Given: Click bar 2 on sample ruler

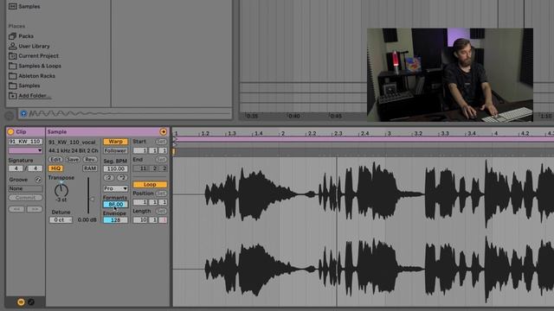Looking at the screenshot, I should coord(282,134).
